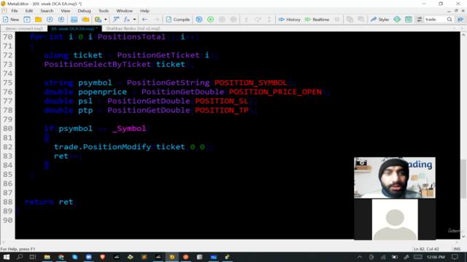This screenshot has width=467, height=262.
Task: Click POSITION_PRICE_OPEN constant in line 76
Action: click(x=275, y=92)
